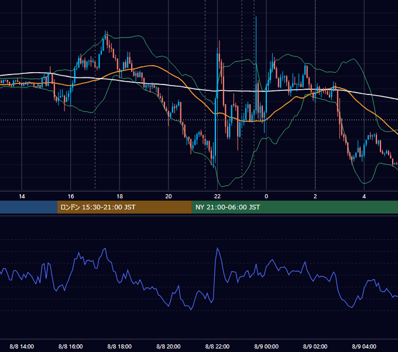Click the 14 hour axis label

tap(22, 197)
